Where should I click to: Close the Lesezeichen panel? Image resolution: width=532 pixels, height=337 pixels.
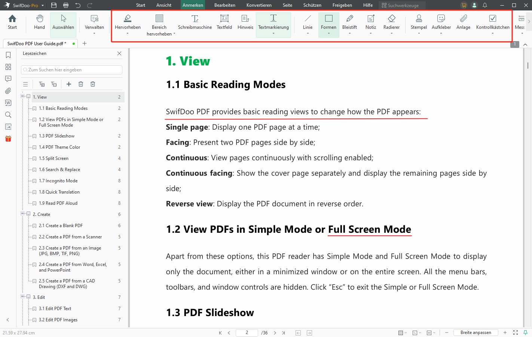click(x=119, y=53)
